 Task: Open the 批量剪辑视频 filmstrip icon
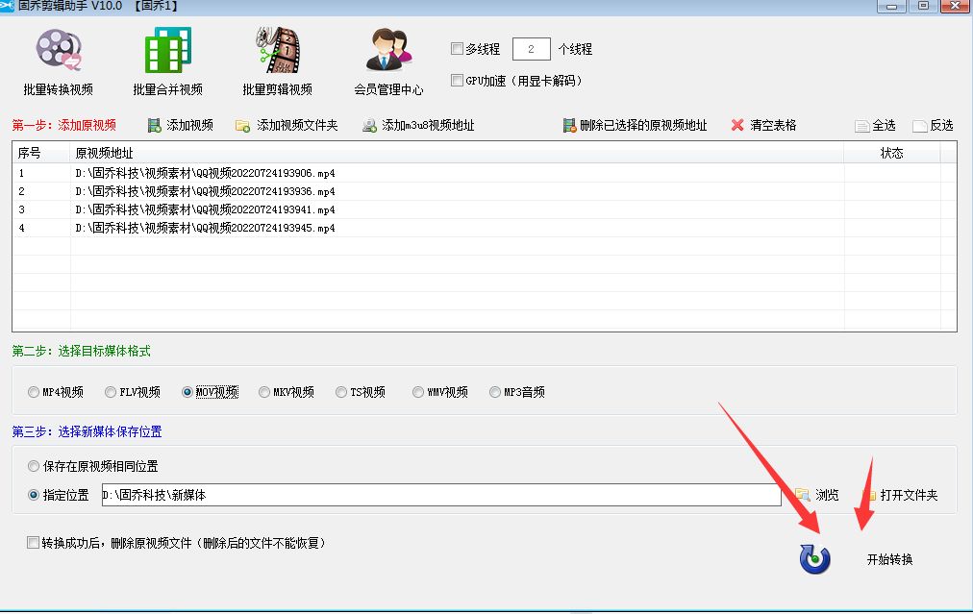278,50
